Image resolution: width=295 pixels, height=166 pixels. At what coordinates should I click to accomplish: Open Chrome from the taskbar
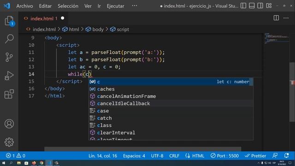coord(41,163)
